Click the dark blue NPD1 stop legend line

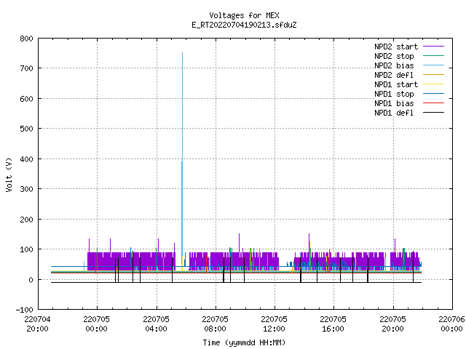click(x=434, y=94)
